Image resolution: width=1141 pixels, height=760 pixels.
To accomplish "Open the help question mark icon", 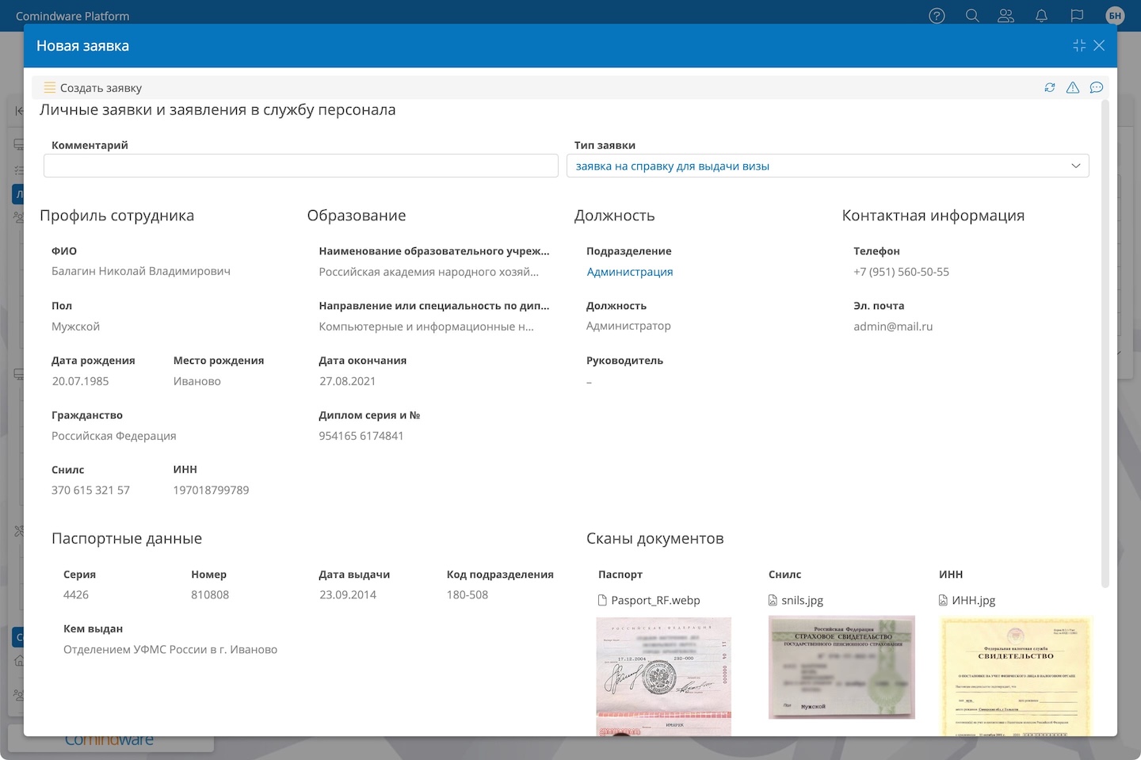I will [x=937, y=16].
